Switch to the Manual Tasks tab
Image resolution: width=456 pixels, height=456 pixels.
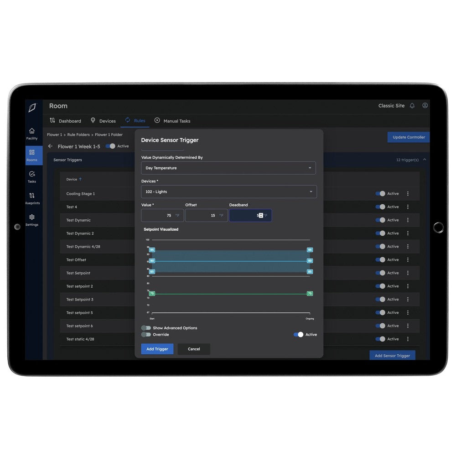(172, 121)
